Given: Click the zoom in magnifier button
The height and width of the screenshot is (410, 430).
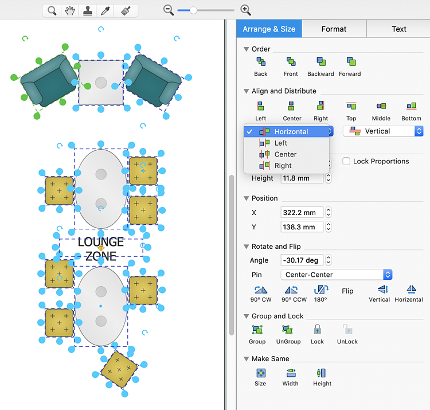Looking at the screenshot, I should (245, 10).
